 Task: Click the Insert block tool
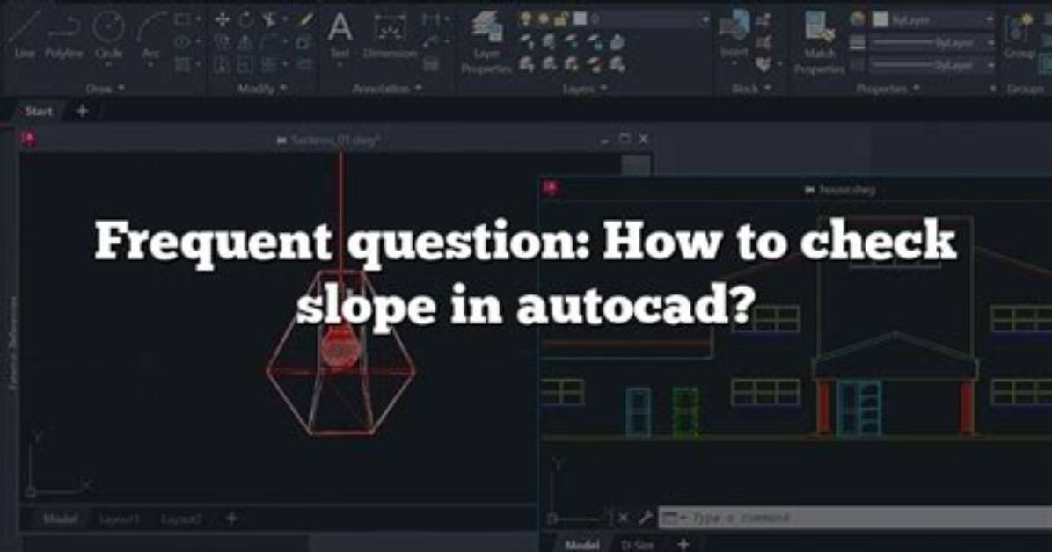point(734,33)
